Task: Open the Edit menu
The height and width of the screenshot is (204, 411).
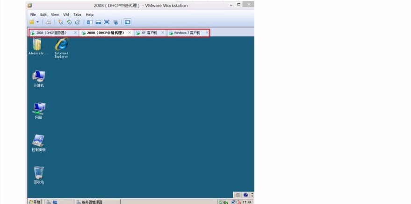Action: 43,14
